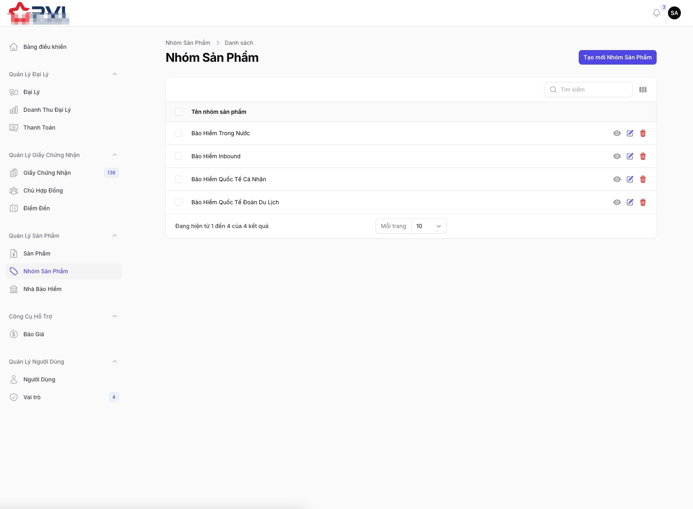
Task: Click Nhóm Sản Phẩm breadcrumb link
Action: coord(188,43)
